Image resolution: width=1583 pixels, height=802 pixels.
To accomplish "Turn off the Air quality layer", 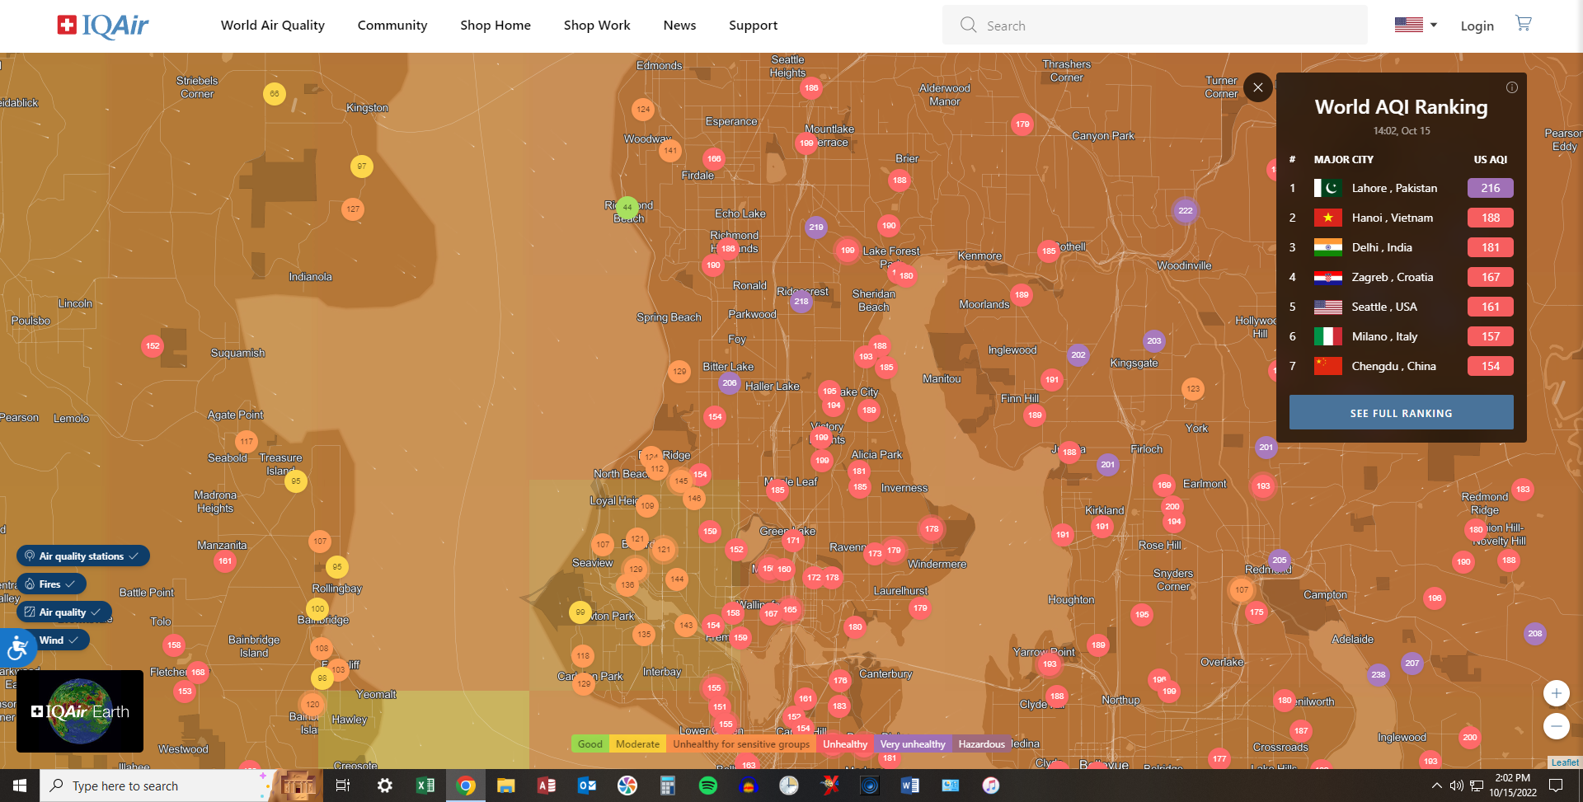I will pyautogui.click(x=63, y=612).
